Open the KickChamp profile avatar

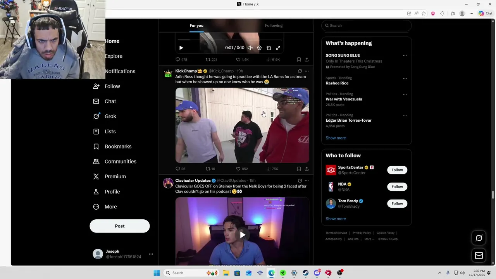click(x=168, y=74)
